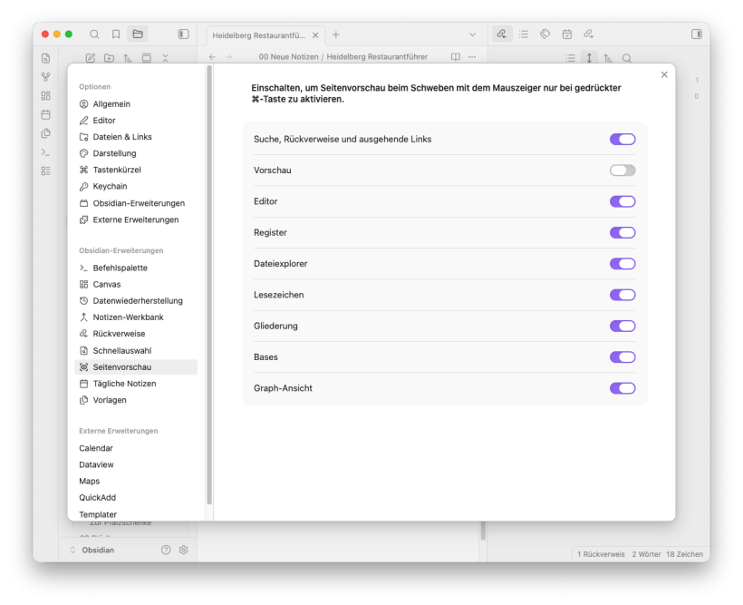This screenshot has height=605, width=743.
Task: Open the more options ellipsis menu
Action: [x=472, y=57]
